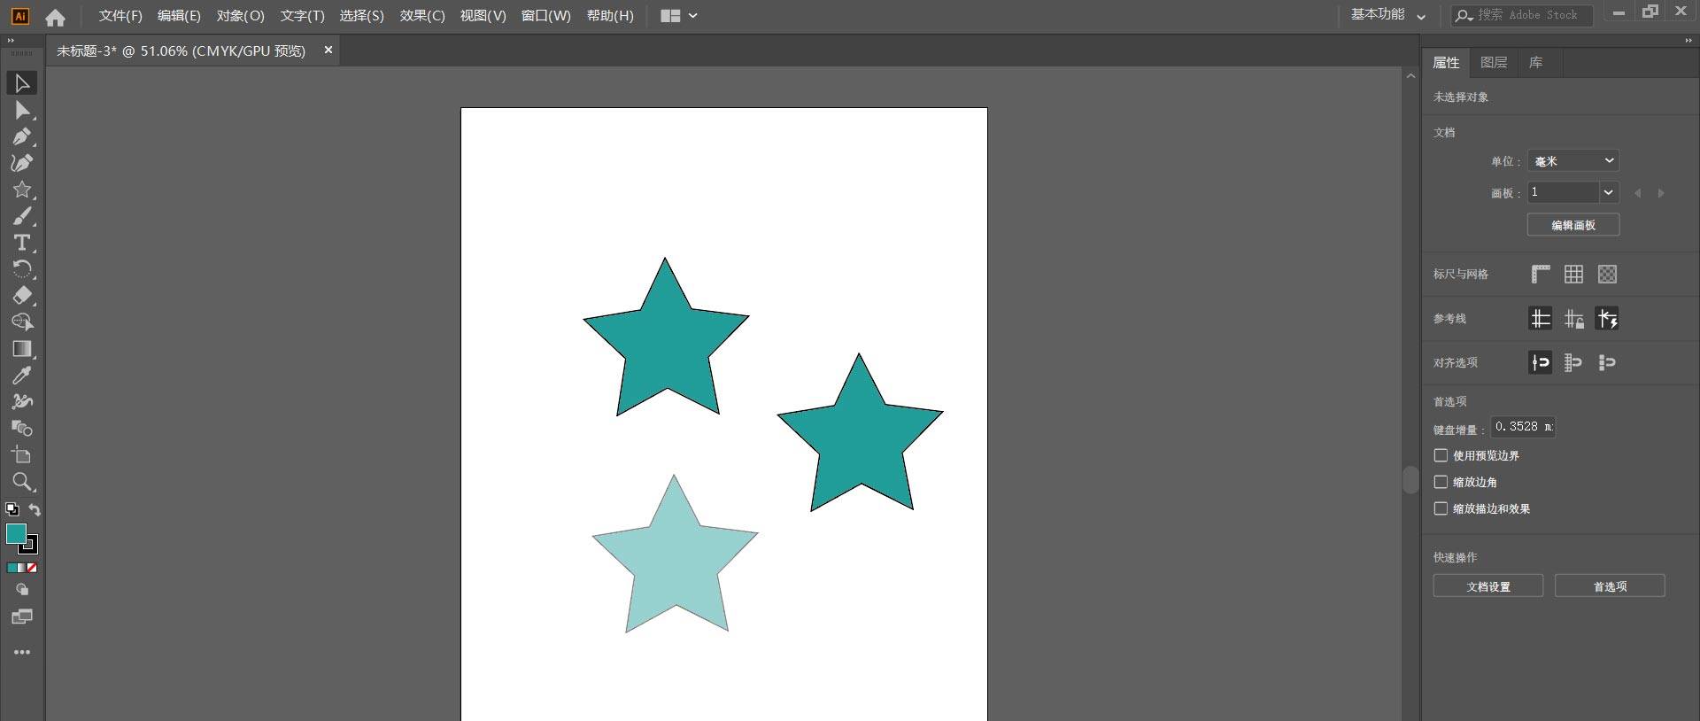Screen dimensions: 1700x721
Task: Select the Pen tool
Action: click(21, 136)
